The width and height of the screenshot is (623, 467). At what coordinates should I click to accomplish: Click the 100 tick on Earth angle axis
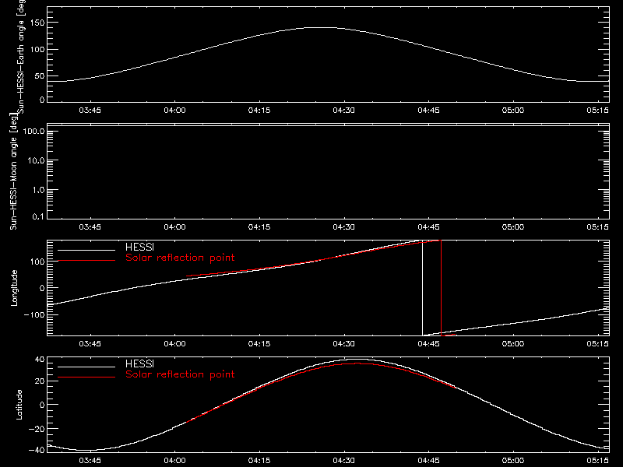click(x=37, y=50)
